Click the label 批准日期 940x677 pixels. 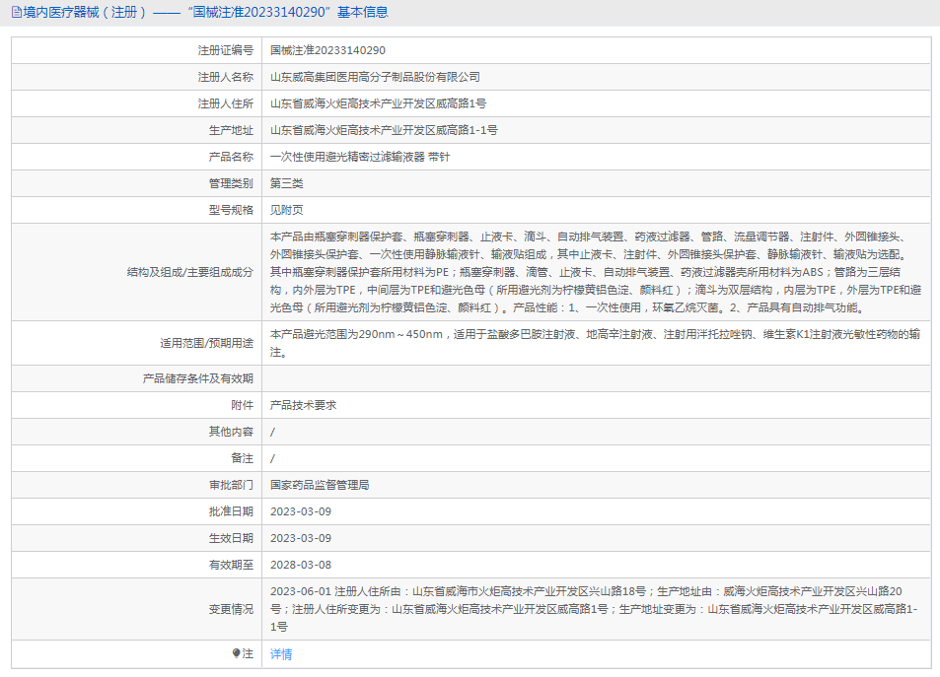pos(232,511)
